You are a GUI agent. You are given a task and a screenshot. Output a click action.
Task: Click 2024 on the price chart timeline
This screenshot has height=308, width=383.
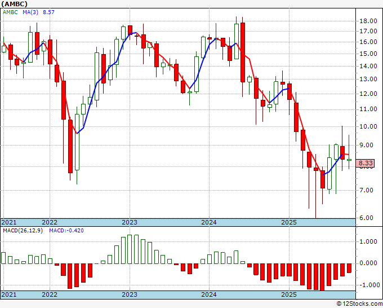pyautogui.click(x=209, y=222)
